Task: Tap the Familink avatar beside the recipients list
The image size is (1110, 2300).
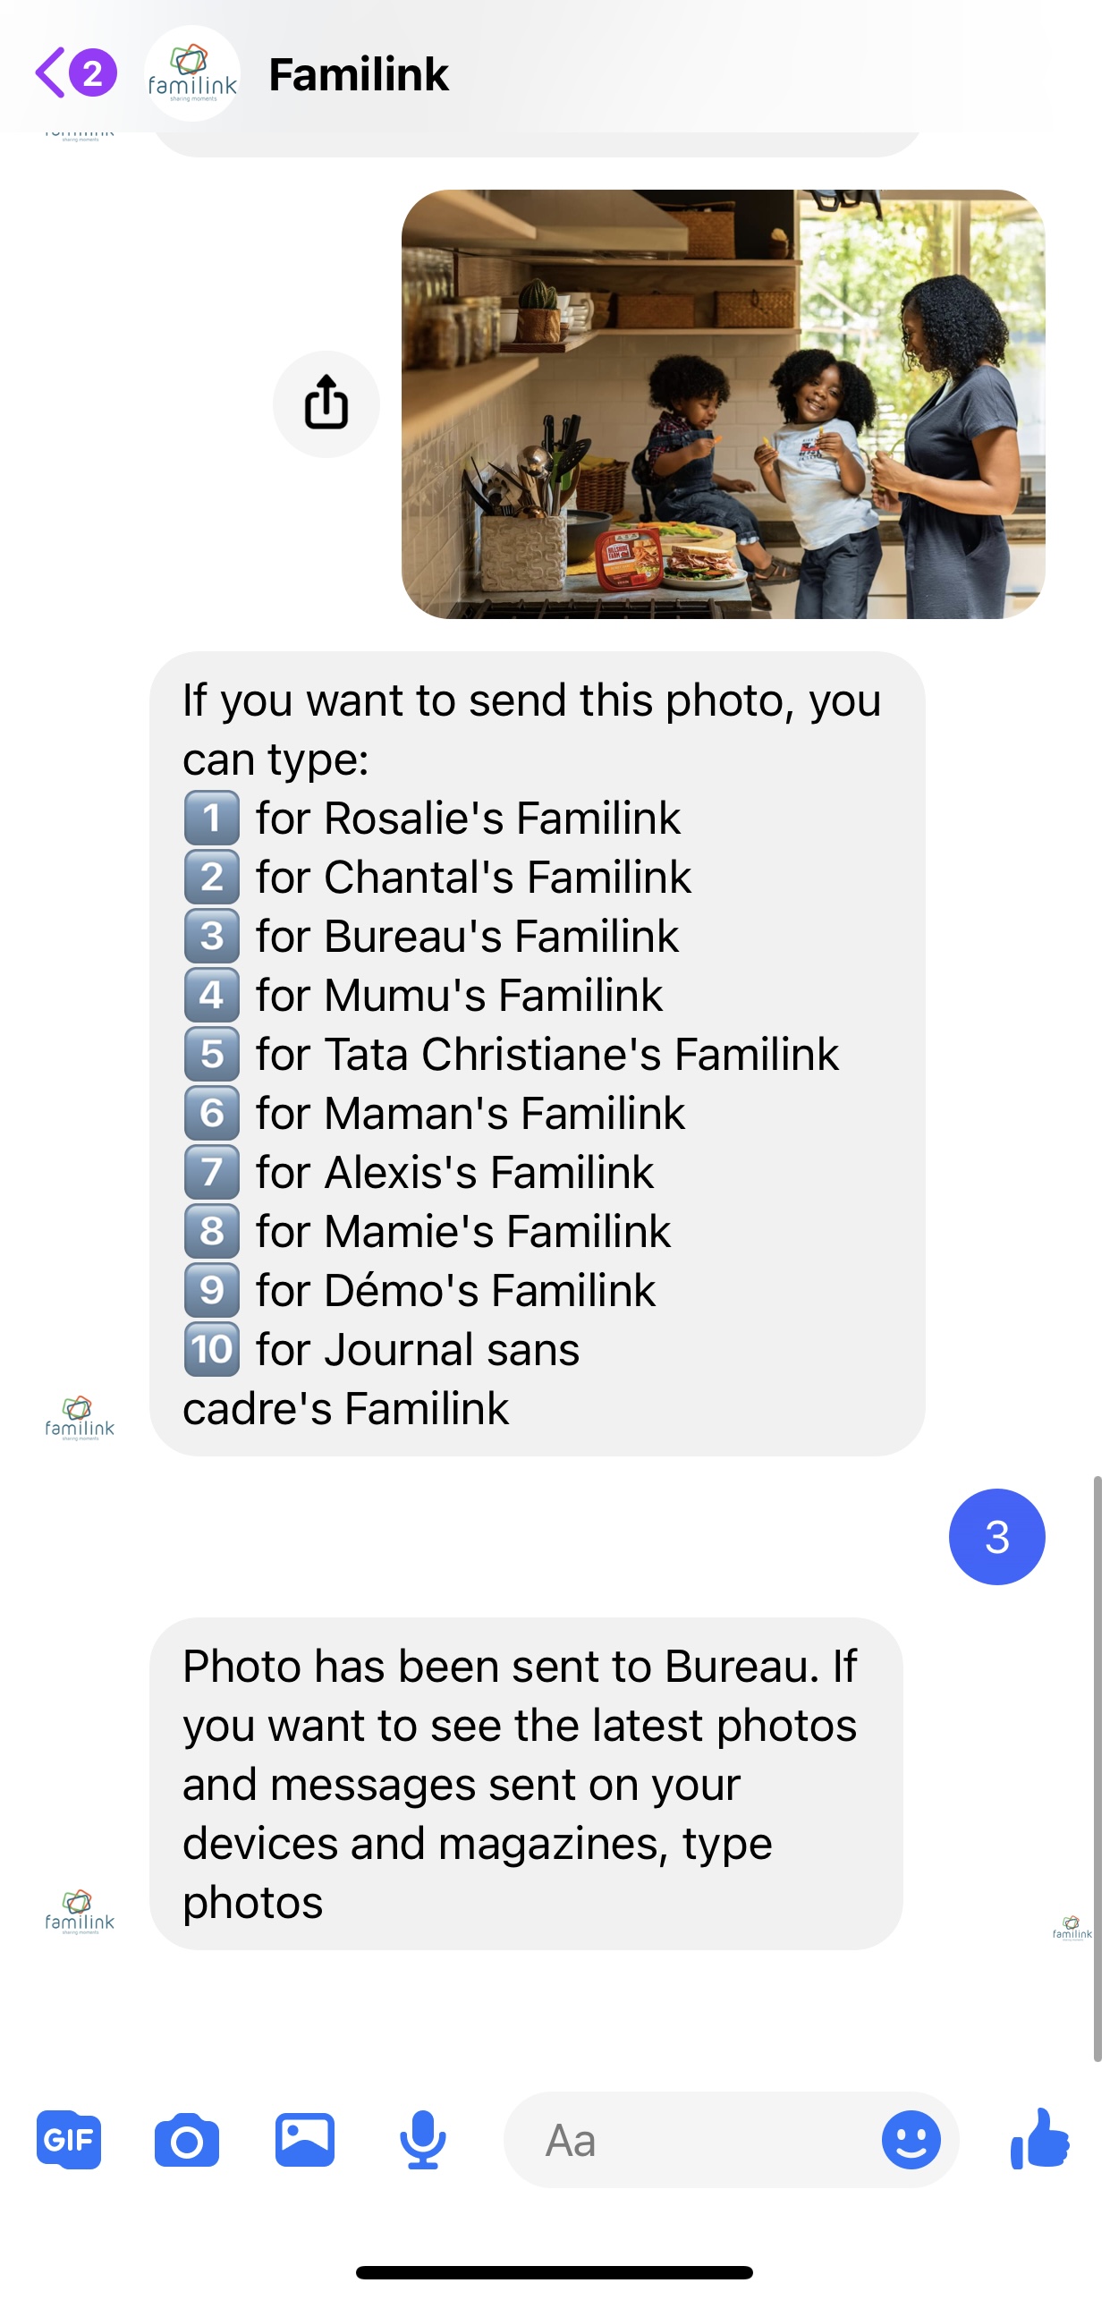Action: pos(80,1418)
